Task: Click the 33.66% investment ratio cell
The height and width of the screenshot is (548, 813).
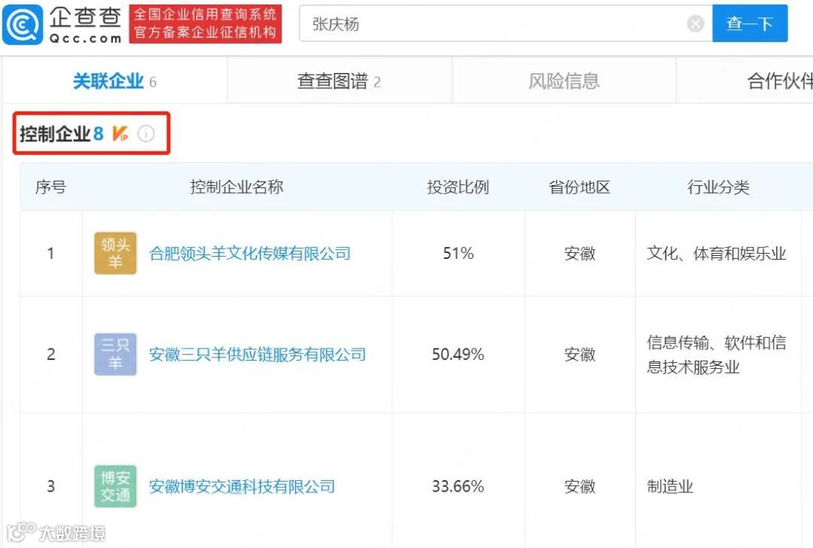Action: [458, 486]
